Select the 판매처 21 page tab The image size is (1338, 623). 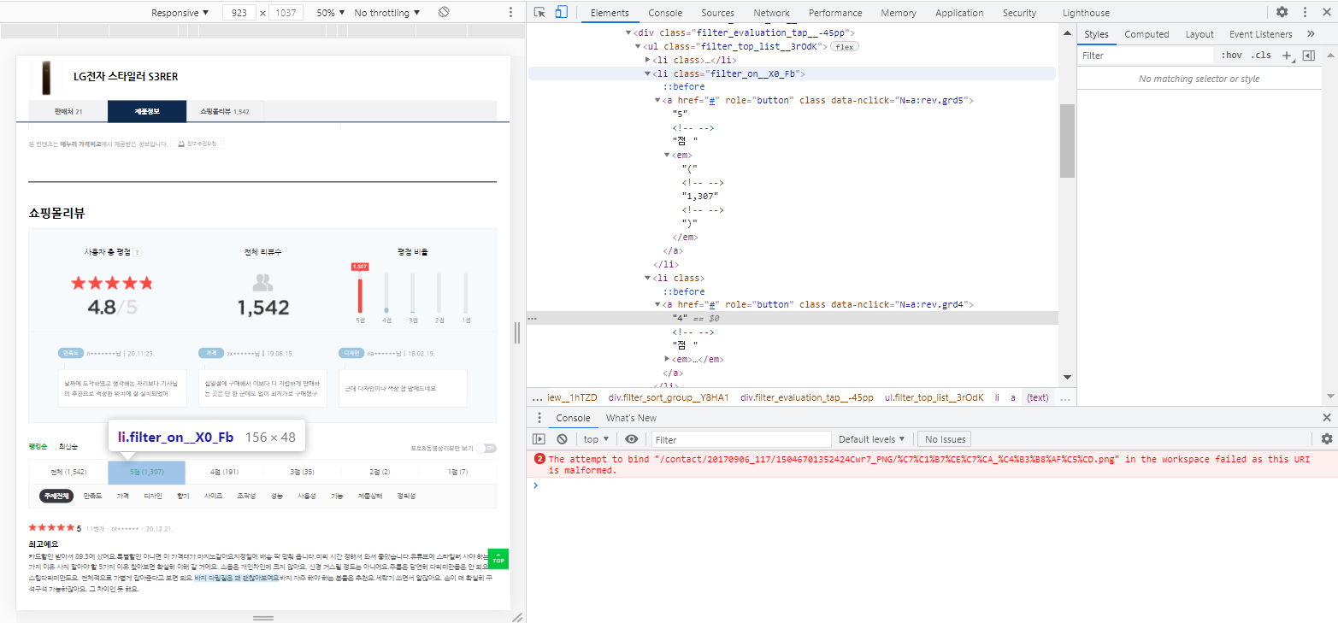(68, 111)
